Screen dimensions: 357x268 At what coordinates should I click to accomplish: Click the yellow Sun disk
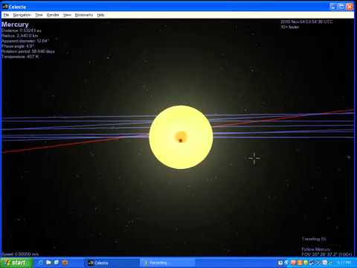181,137
